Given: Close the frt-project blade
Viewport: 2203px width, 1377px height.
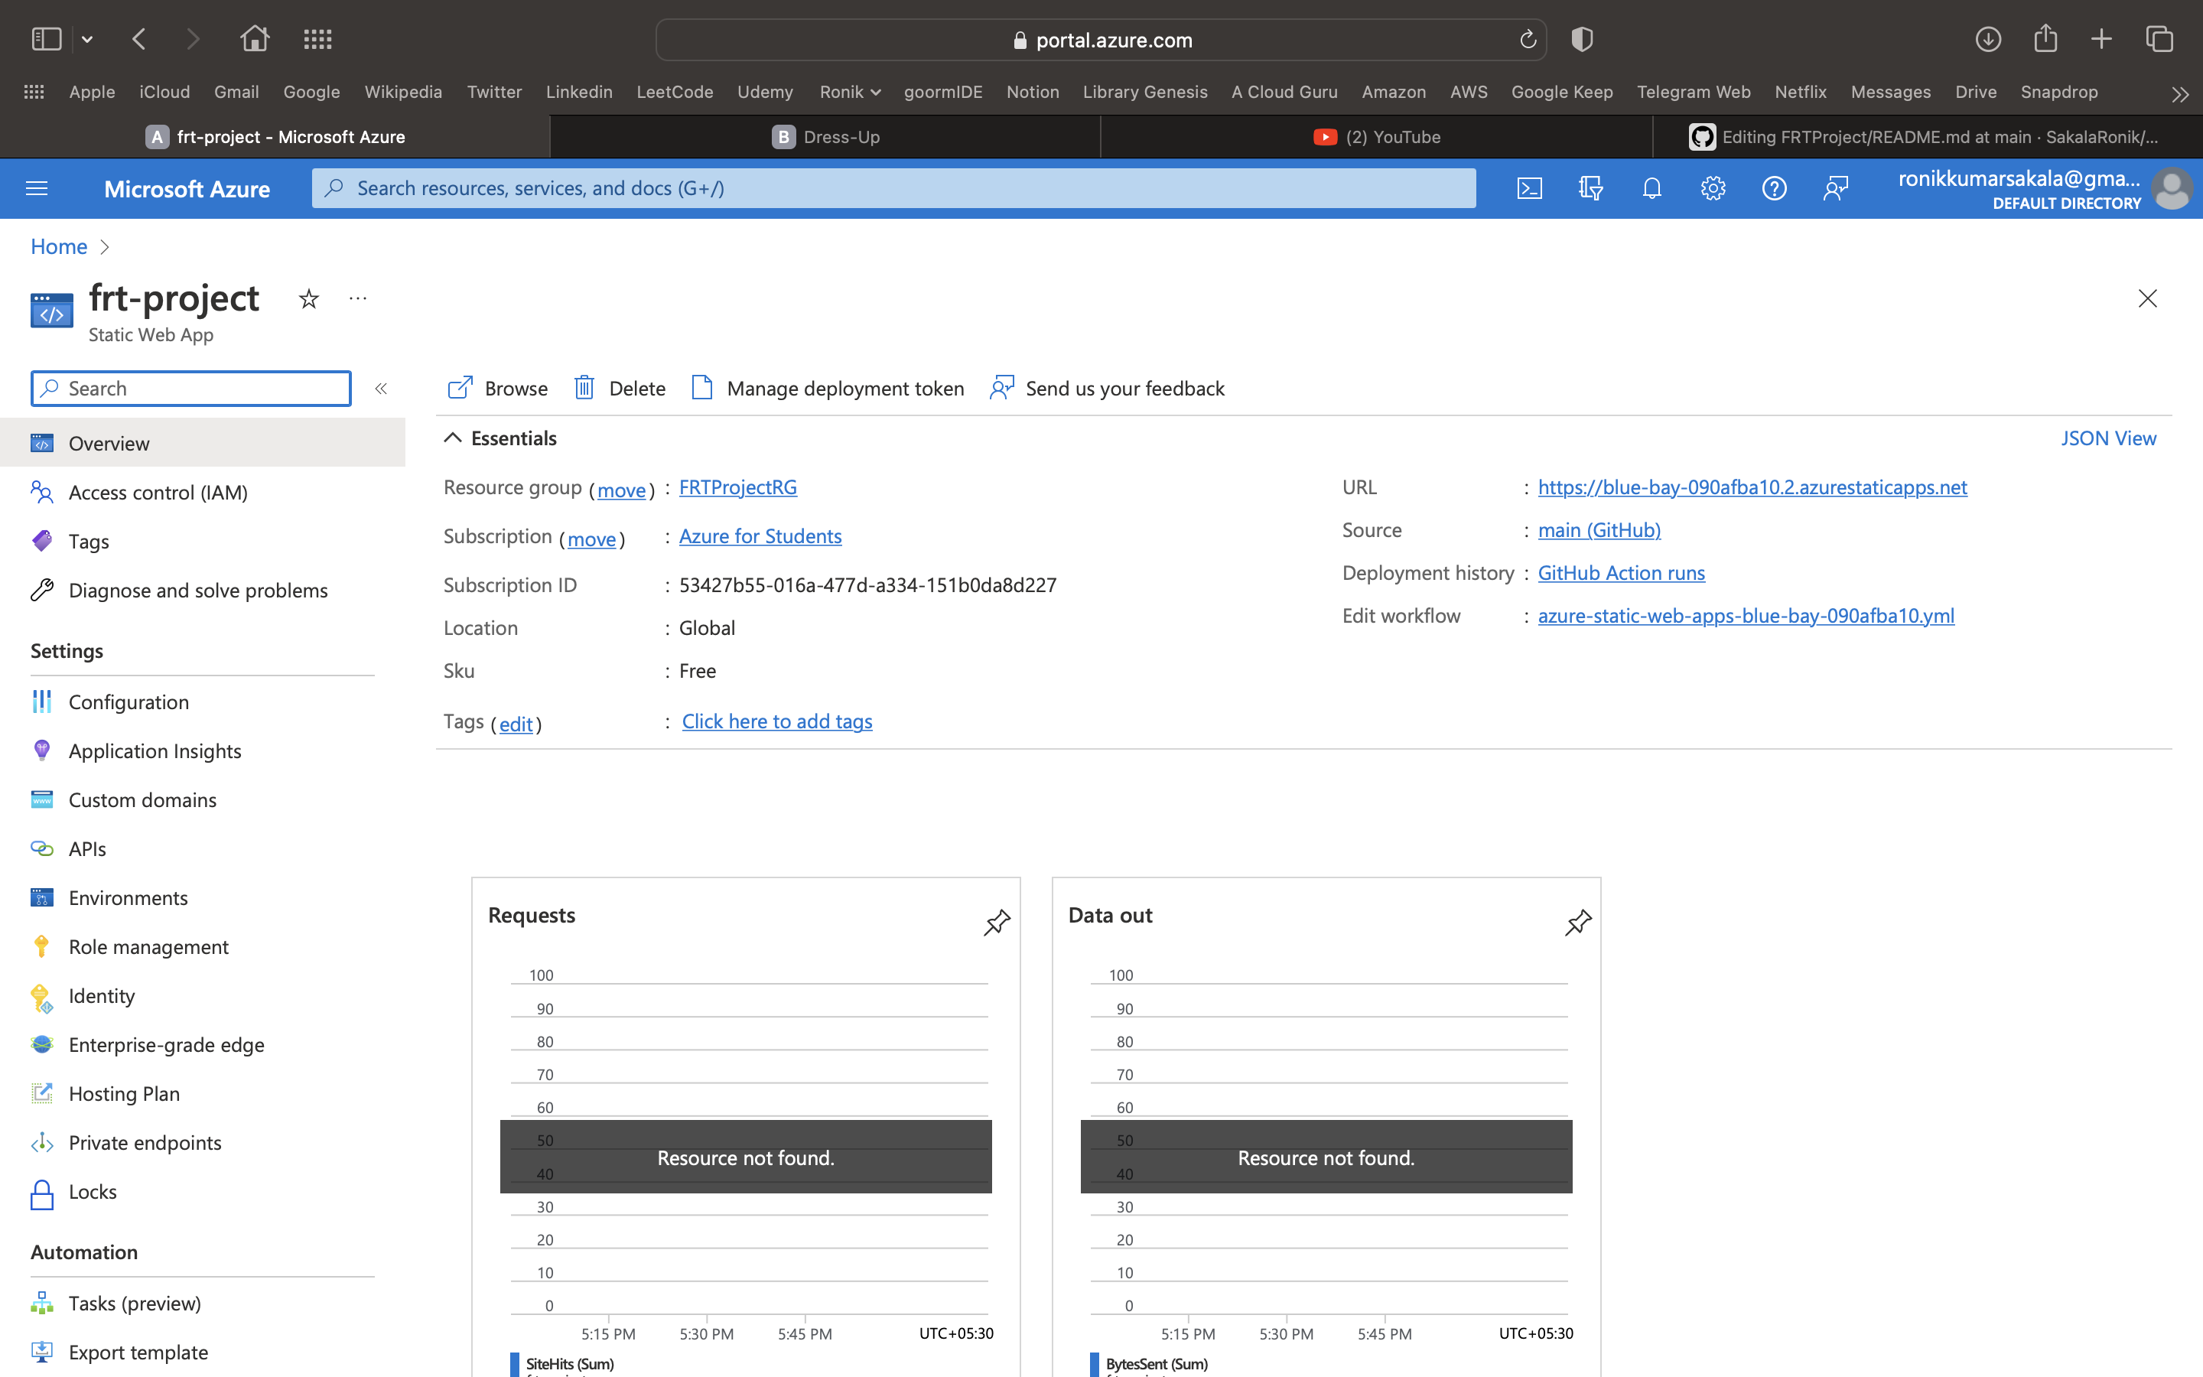Looking at the screenshot, I should 2147,298.
